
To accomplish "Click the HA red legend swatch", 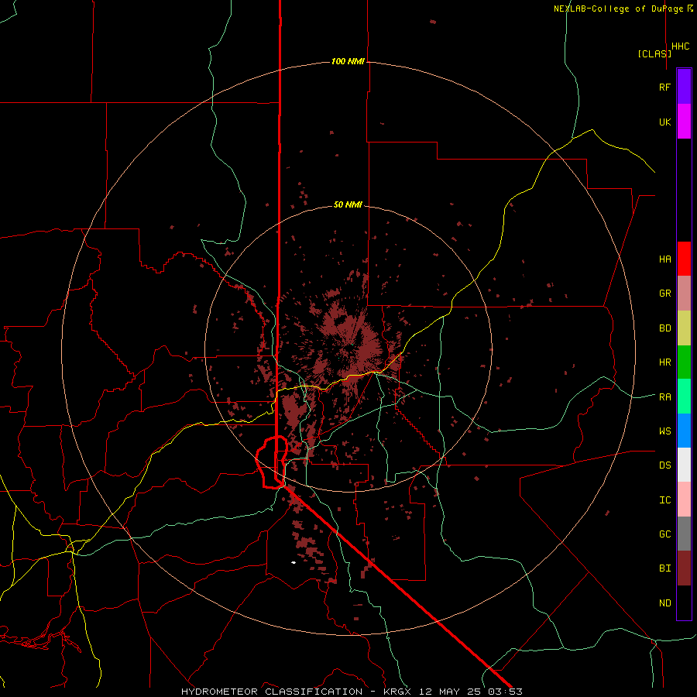I will click(x=684, y=259).
